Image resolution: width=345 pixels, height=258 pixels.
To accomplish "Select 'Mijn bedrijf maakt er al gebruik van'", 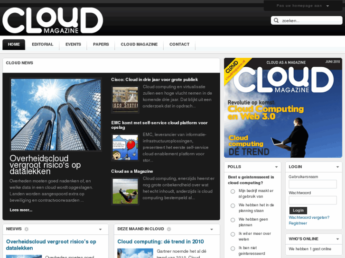I will coord(233,191).
